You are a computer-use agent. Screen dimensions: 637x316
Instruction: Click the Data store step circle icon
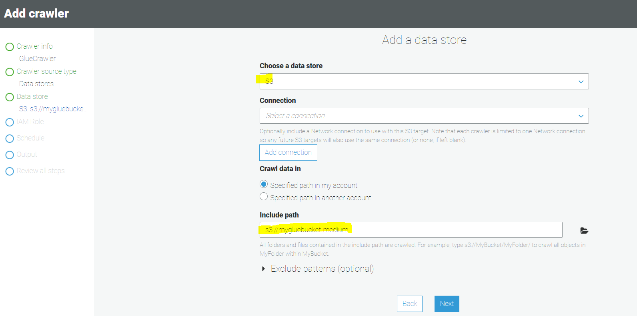coord(10,97)
